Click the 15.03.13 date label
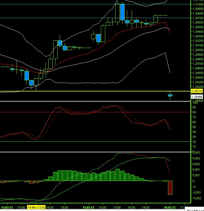 88,207
